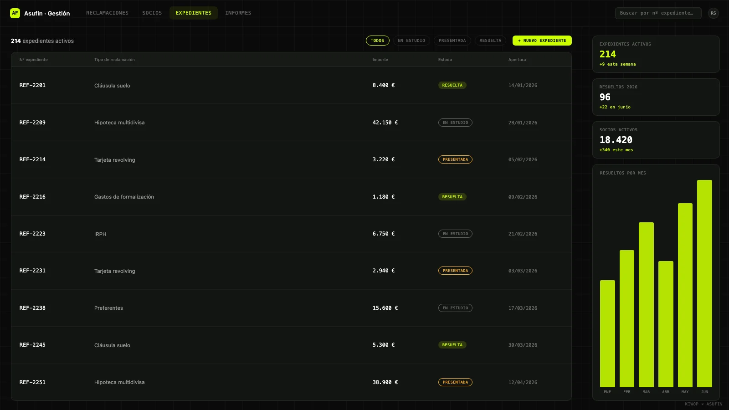
Task: Open the Socios Activos card
Action: point(656,140)
